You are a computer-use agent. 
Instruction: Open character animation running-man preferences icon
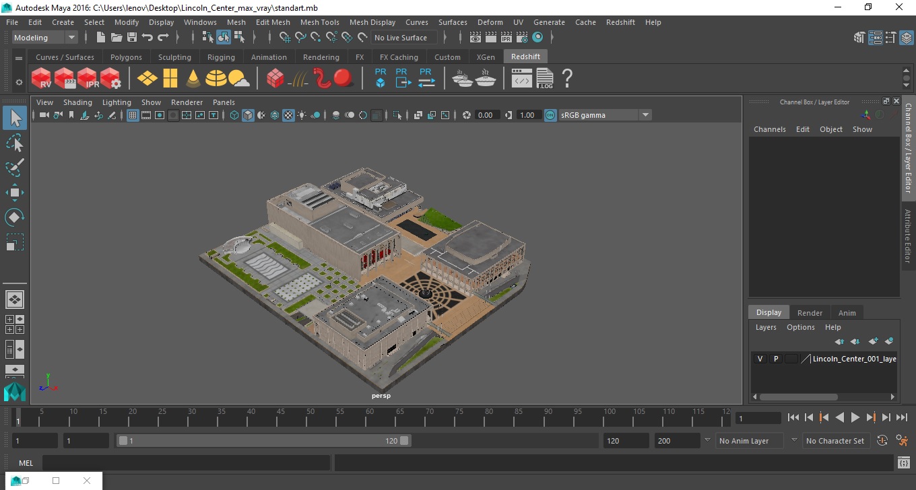(903, 441)
